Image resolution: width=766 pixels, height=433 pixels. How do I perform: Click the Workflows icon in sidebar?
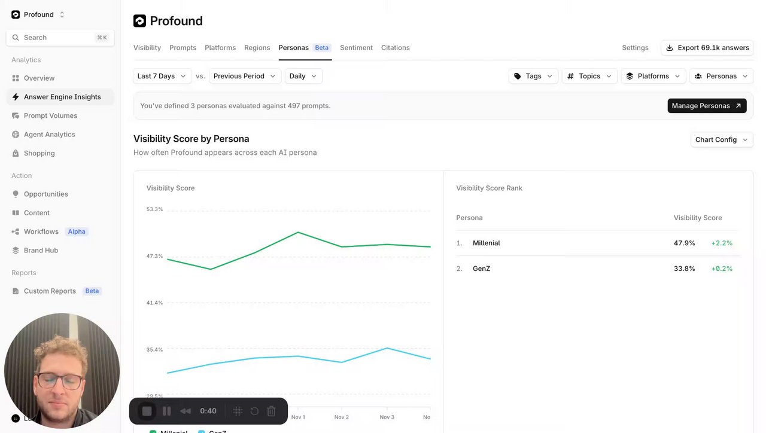(x=16, y=231)
